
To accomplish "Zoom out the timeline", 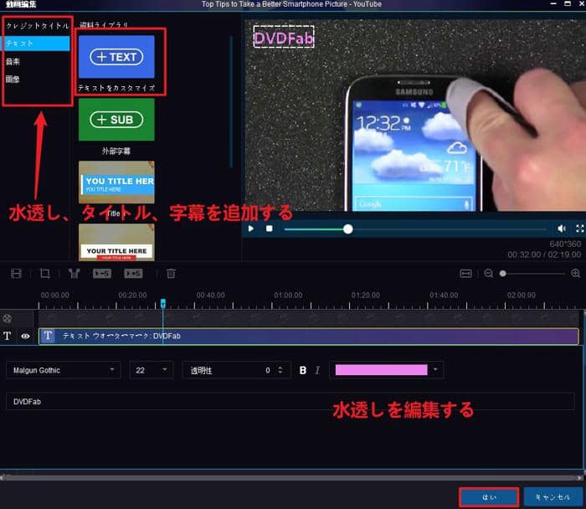I will point(488,274).
